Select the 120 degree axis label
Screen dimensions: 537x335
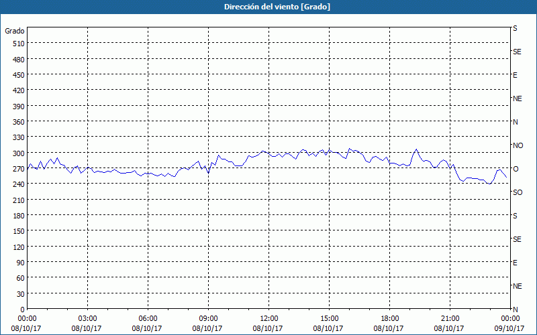19,247
